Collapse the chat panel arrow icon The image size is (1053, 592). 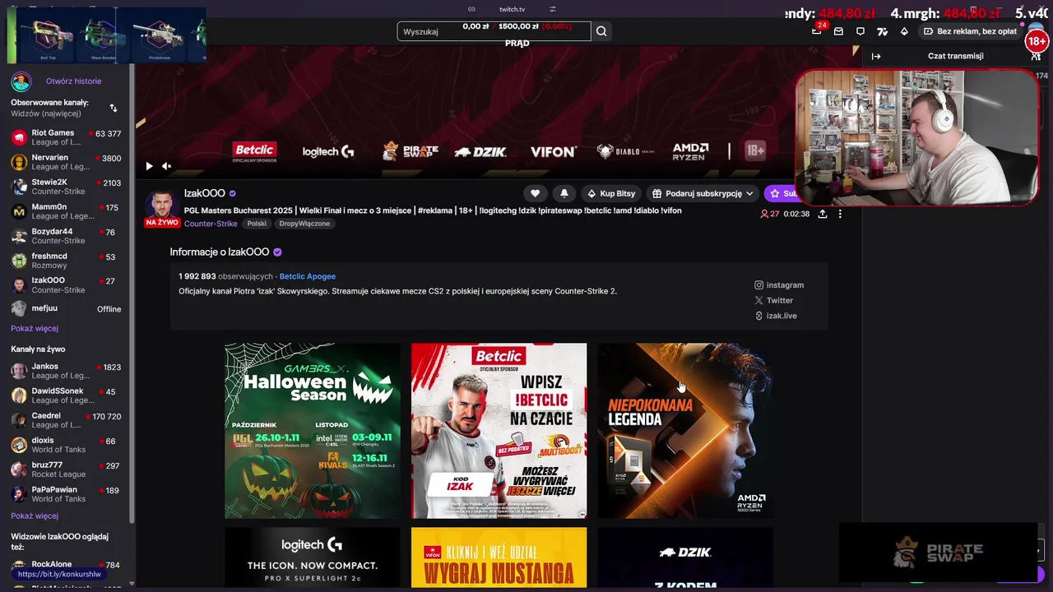876,56
